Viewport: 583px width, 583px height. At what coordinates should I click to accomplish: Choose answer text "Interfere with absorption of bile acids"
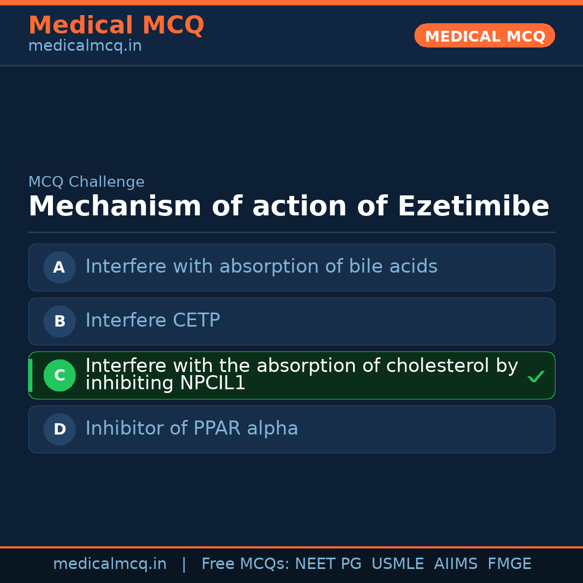click(x=261, y=267)
